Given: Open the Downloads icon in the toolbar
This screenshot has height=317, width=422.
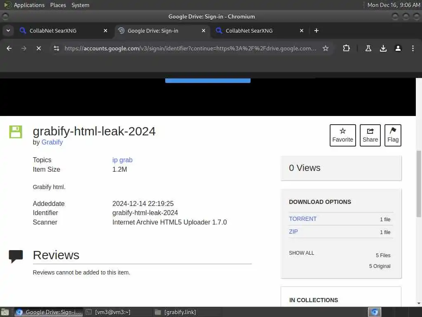Looking at the screenshot, I should [x=383, y=48].
